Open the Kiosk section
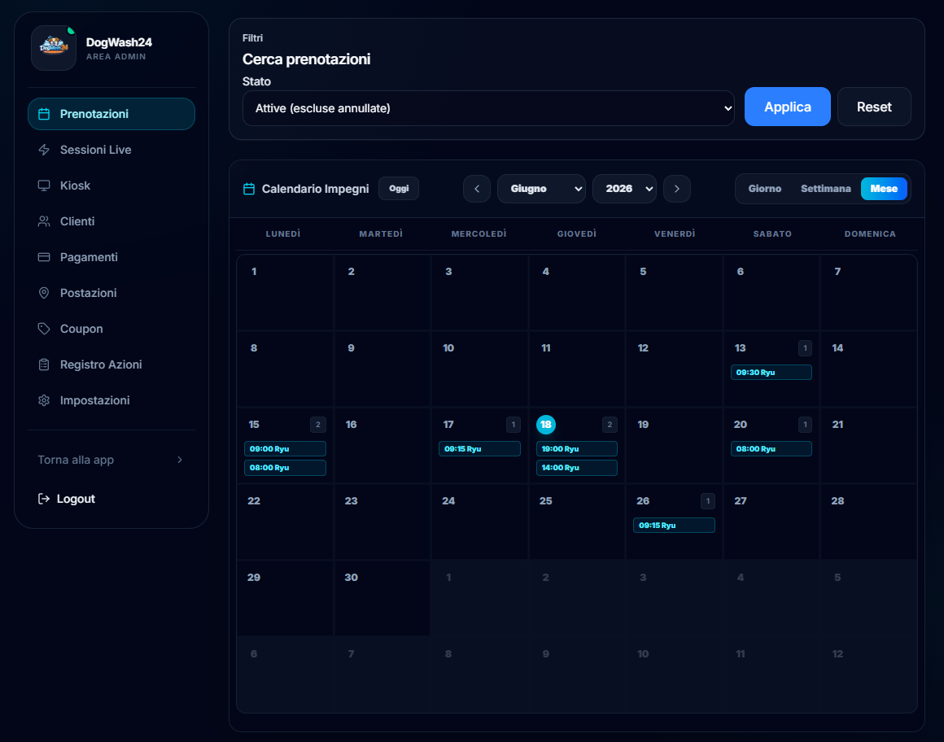The width and height of the screenshot is (944, 742). 111,185
